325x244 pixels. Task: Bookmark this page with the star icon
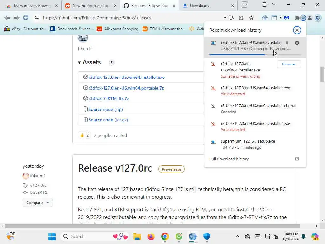251,18
